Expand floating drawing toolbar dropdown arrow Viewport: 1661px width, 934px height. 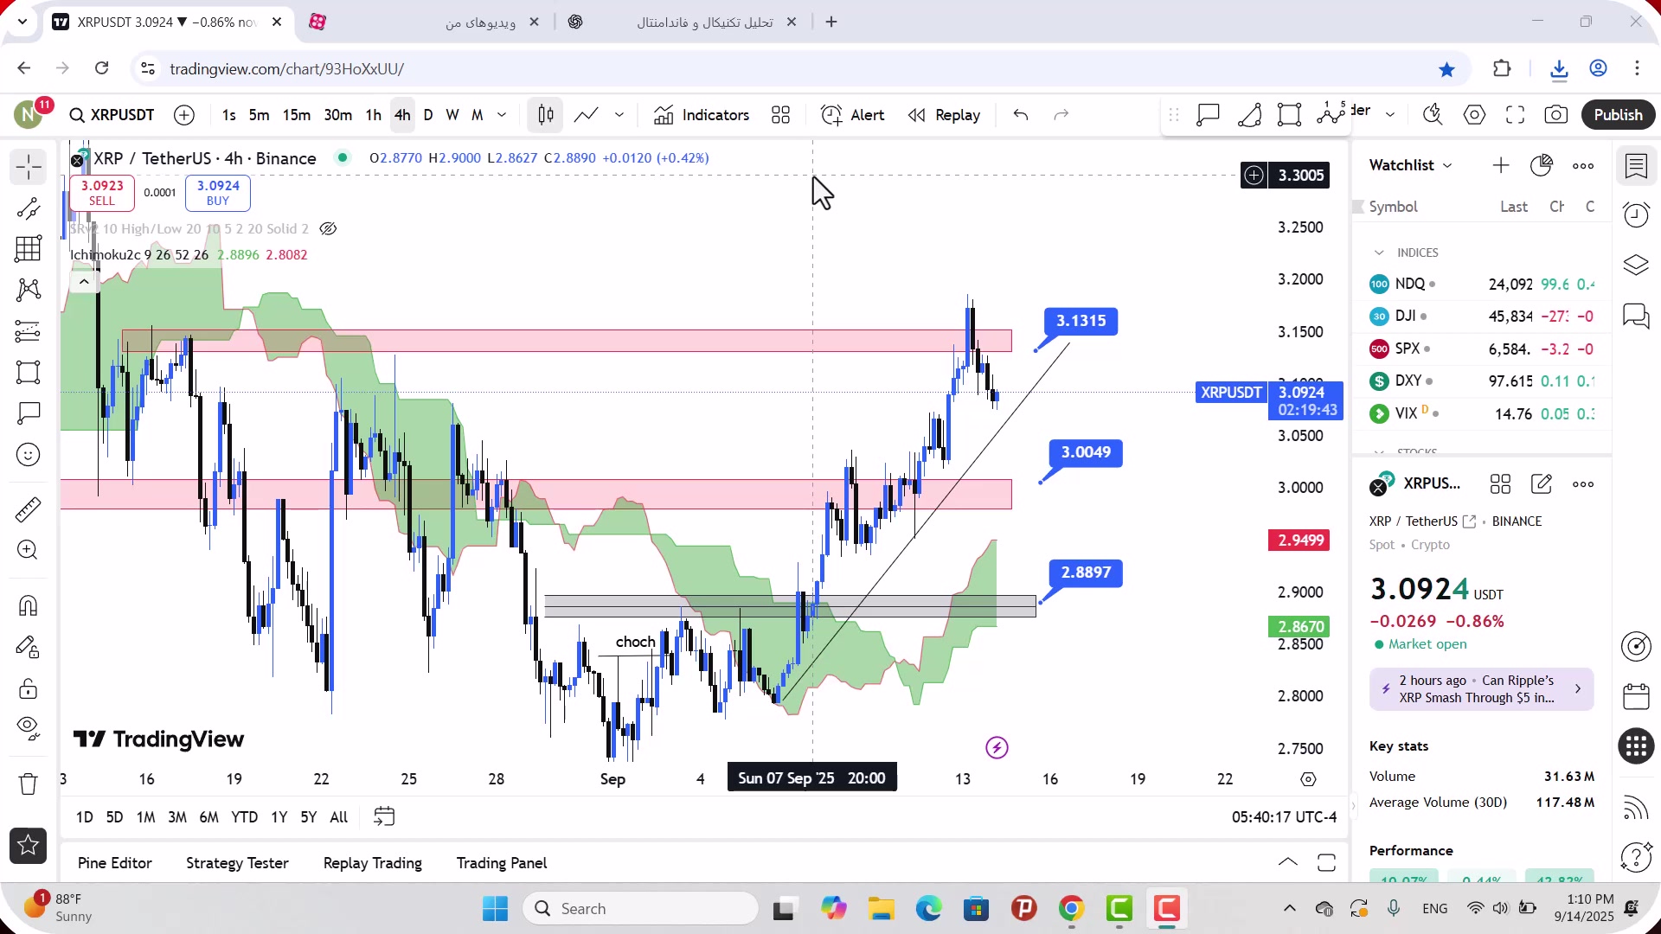click(x=1390, y=115)
